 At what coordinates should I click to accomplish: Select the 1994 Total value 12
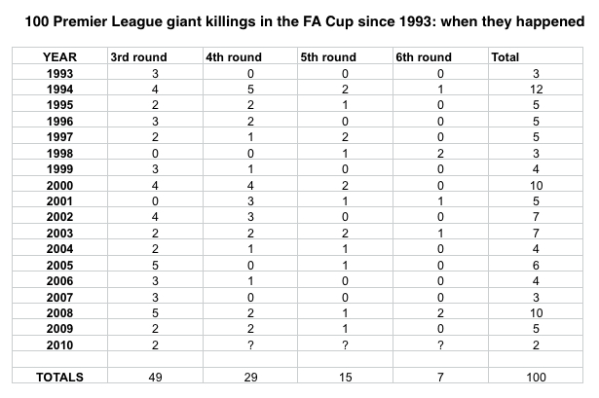[x=536, y=89]
